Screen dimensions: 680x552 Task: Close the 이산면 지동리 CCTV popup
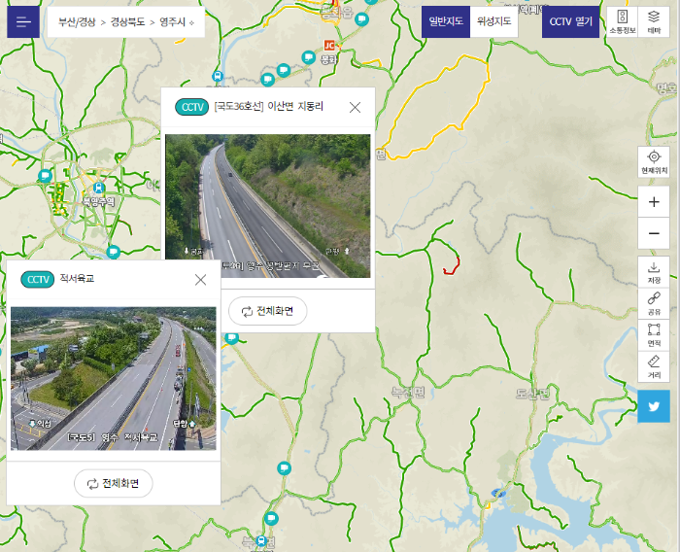[x=355, y=107]
